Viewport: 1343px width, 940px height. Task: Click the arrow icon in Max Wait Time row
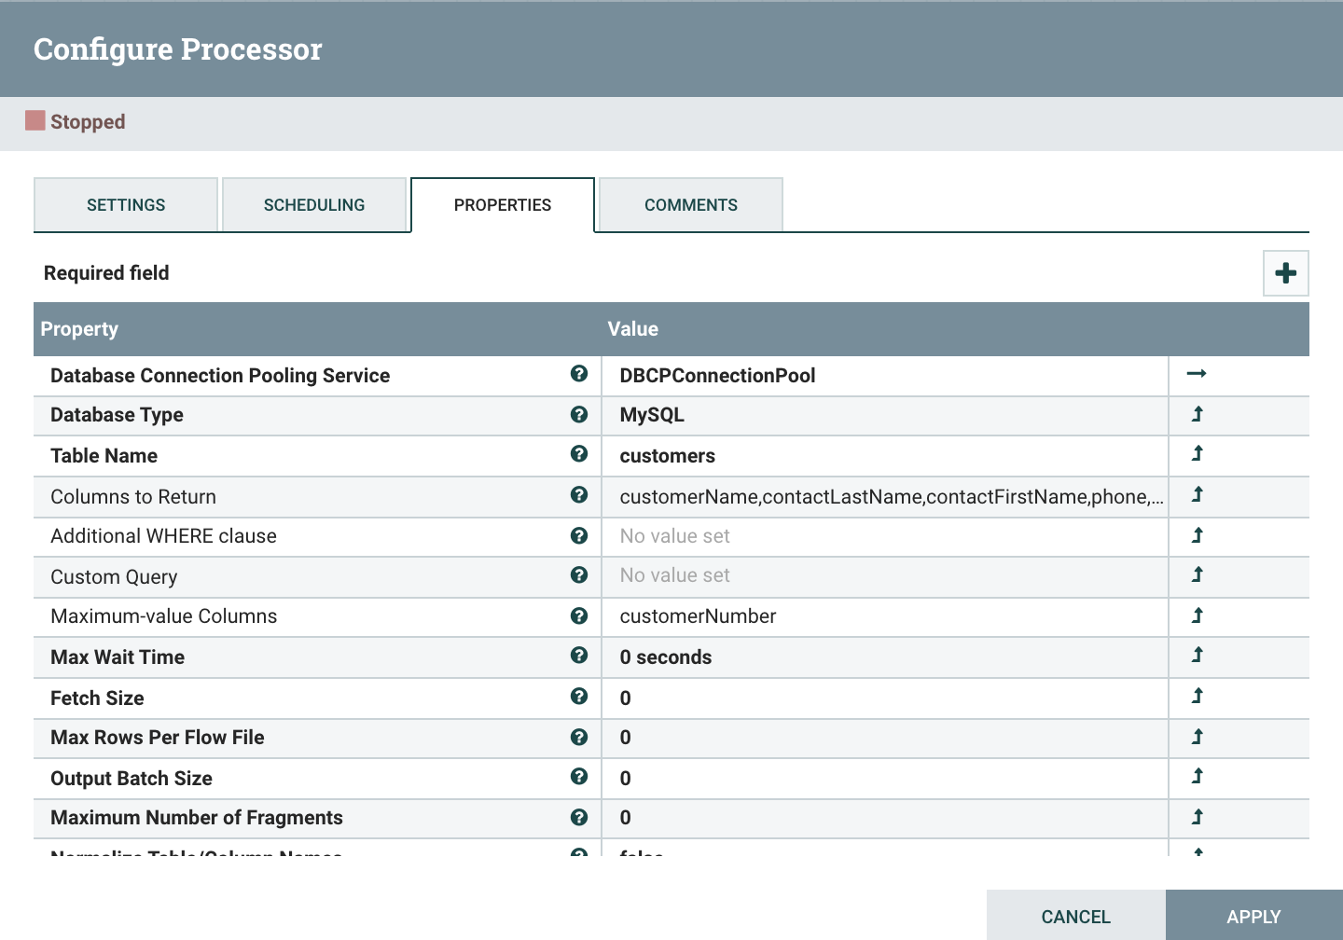click(x=1198, y=656)
